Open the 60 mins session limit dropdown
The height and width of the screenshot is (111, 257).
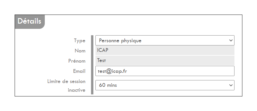click(x=165, y=85)
